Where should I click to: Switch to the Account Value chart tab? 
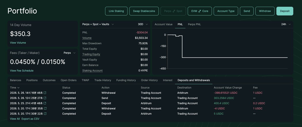coord(164,24)
